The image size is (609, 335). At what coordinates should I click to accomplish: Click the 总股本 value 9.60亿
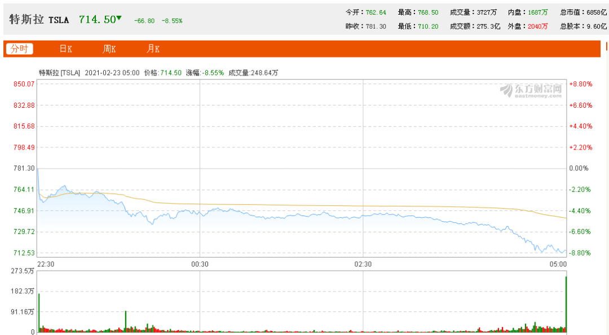click(597, 27)
